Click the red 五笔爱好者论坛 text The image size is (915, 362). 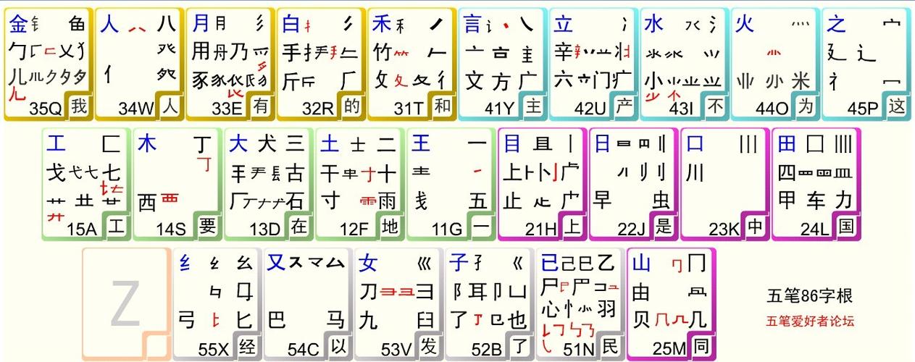(810, 321)
